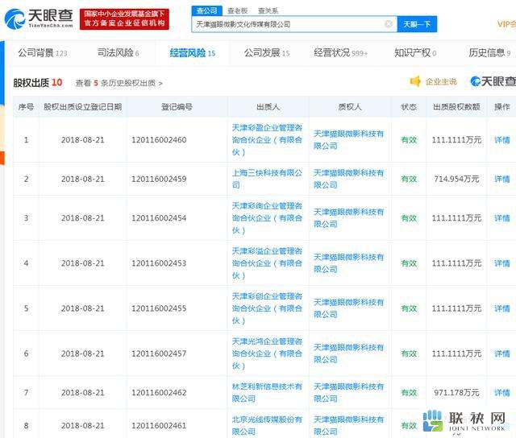
Task: Open pledgee link in row 1
Action: pos(348,140)
